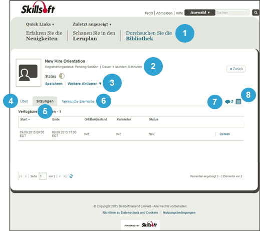
Task: Click the Speichern link
Action: click(x=54, y=84)
